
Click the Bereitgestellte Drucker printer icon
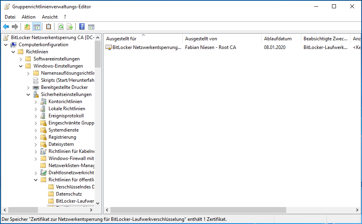pyautogui.click(x=36, y=87)
